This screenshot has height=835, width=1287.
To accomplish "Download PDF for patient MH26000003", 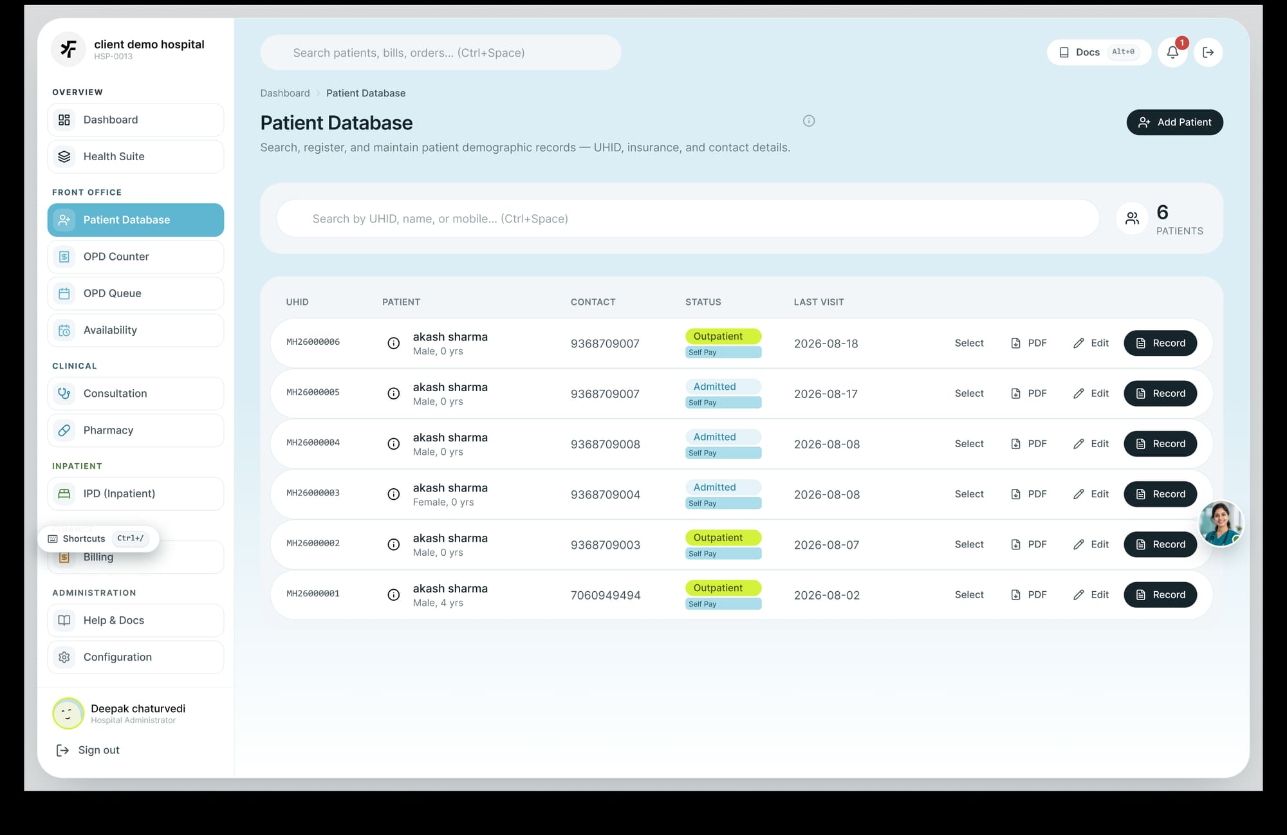I will click(x=1029, y=494).
